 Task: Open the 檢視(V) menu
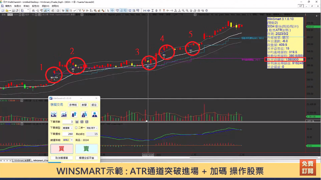click(17, 6)
